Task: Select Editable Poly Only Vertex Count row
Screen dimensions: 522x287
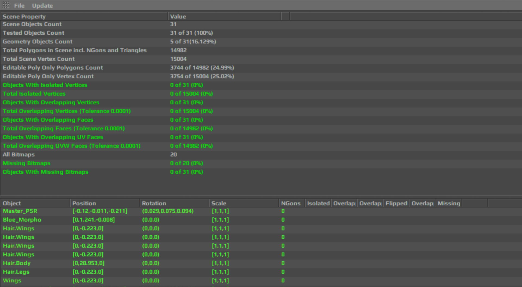Action: point(261,77)
